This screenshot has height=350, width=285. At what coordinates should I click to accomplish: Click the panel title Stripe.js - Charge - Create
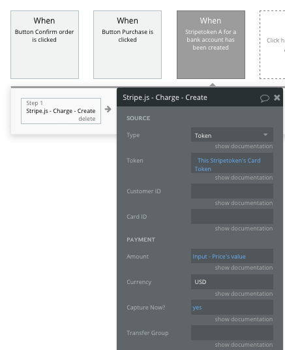click(x=165, y=97)
